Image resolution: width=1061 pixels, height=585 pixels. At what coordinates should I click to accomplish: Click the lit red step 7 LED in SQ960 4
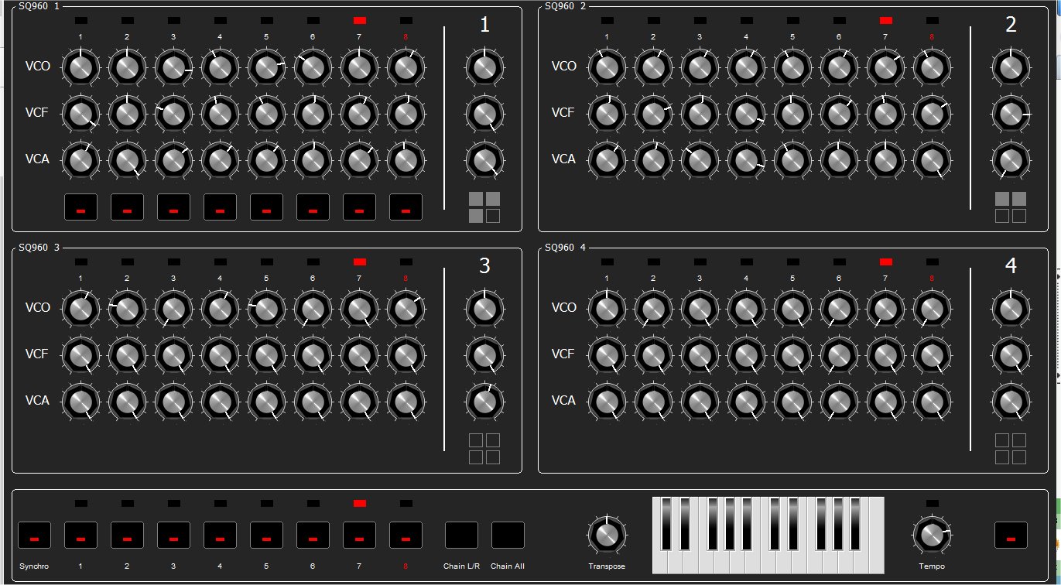coord(885,262)
